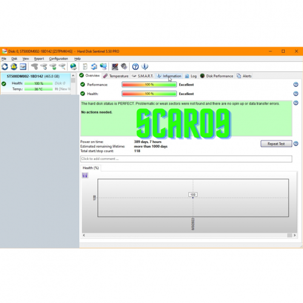303x303 pixels.
Task: Click the blue arrows refresh report icon
Action: coord(94,67)
